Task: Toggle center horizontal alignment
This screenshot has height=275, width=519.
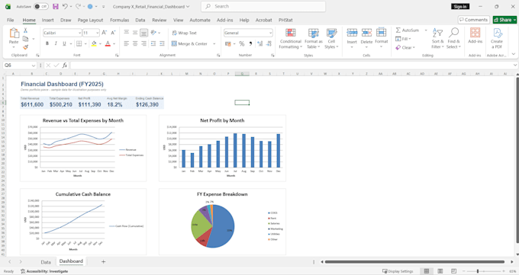Action: pos(135,43)
